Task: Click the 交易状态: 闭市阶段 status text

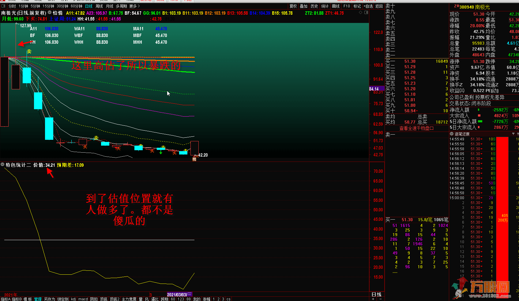Action: [x=470, y=103]
